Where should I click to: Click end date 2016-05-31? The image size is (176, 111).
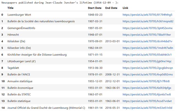tap(112, 108)
